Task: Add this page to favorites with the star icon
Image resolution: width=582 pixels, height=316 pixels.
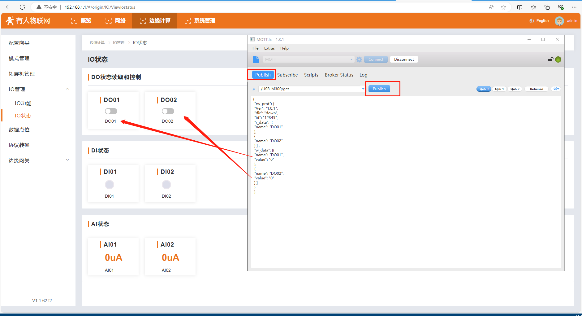Action: tap(503, 7)
